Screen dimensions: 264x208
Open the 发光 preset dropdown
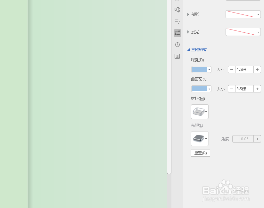pyautogui.click(x=243, y=32)
